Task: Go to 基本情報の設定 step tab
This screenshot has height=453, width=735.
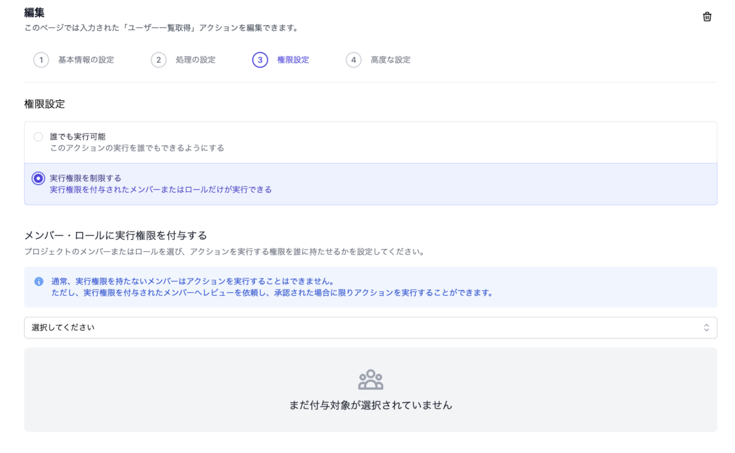Action: pyautogui.click(x=86, y=60)
